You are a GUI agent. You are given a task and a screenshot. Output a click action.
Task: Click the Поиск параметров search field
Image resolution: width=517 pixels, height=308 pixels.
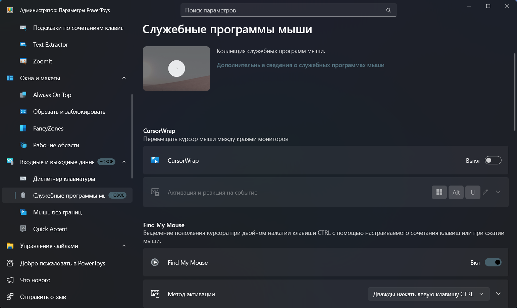click(283, 10)
